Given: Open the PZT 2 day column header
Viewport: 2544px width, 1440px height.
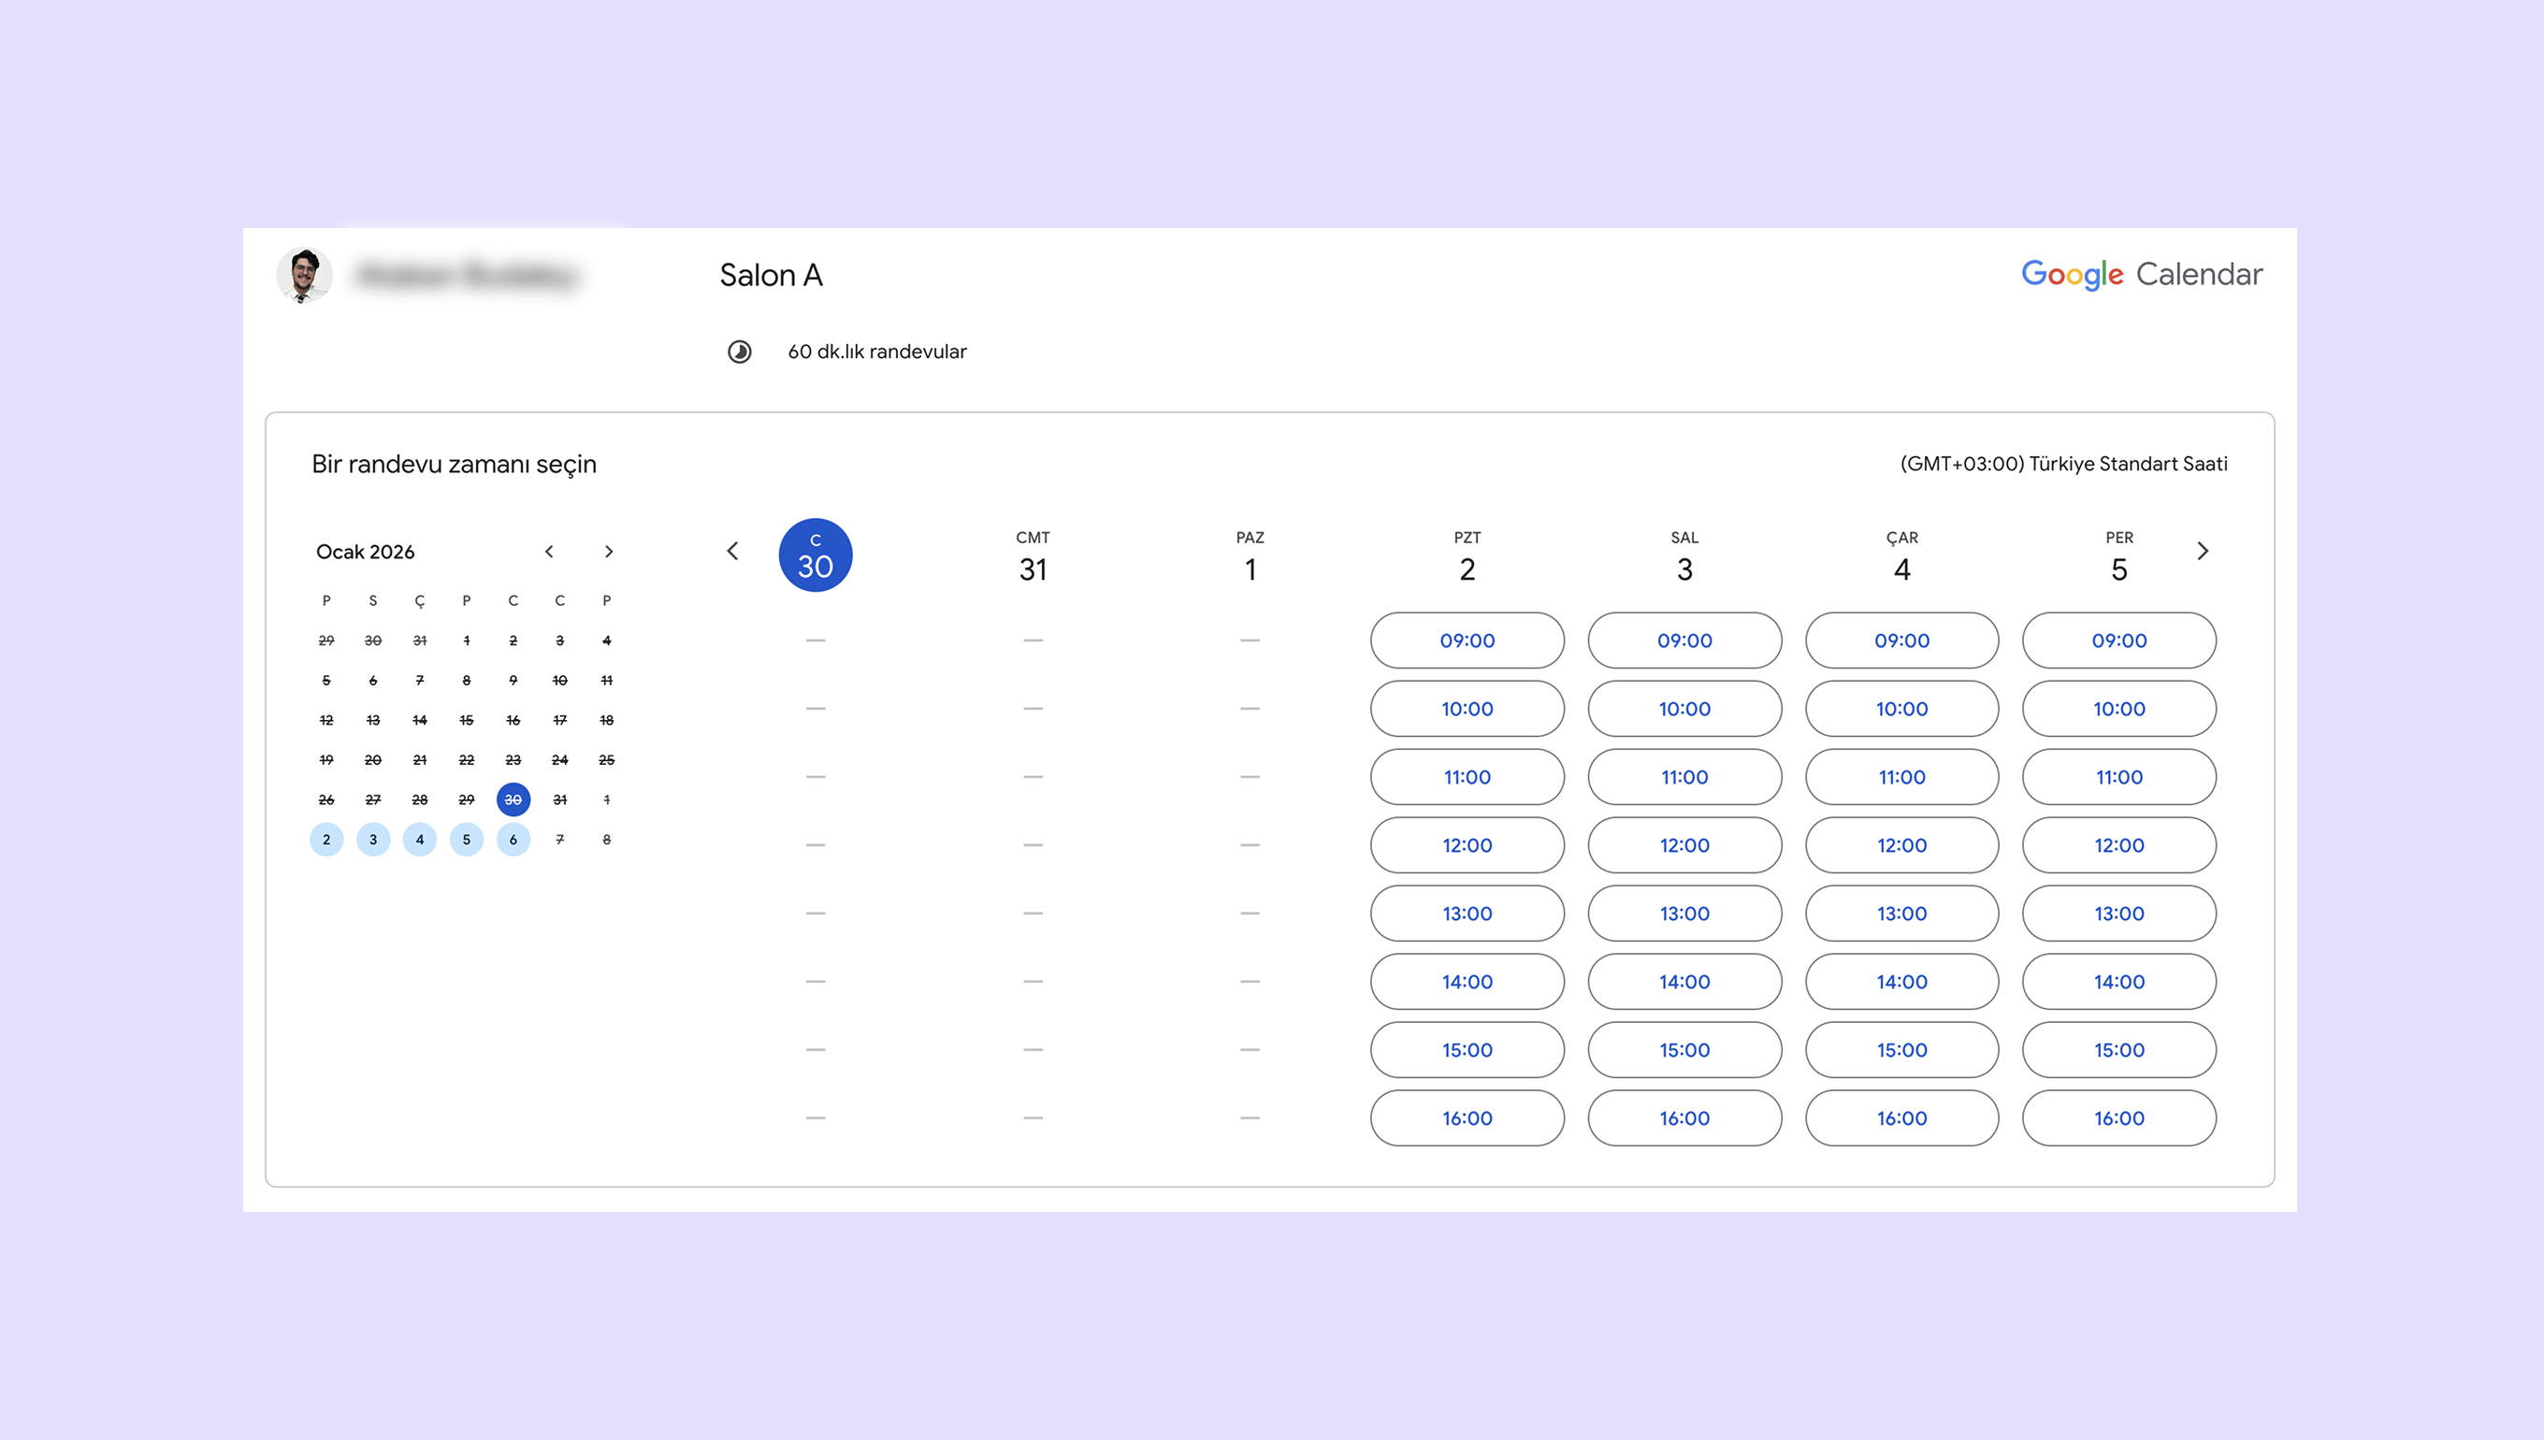Looking at the screenshot, I should tap(1467, 556).
